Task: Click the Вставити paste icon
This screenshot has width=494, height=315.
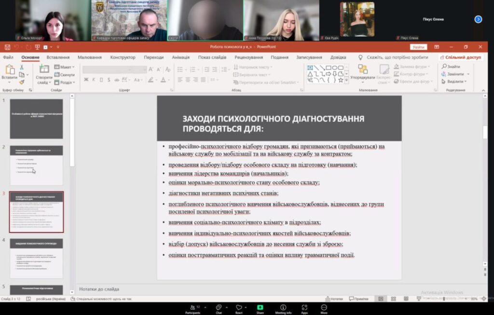Action: [9, 71]
